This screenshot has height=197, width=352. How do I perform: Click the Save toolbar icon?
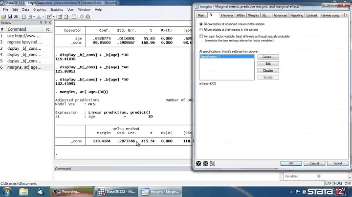click(x=10, y=17)
